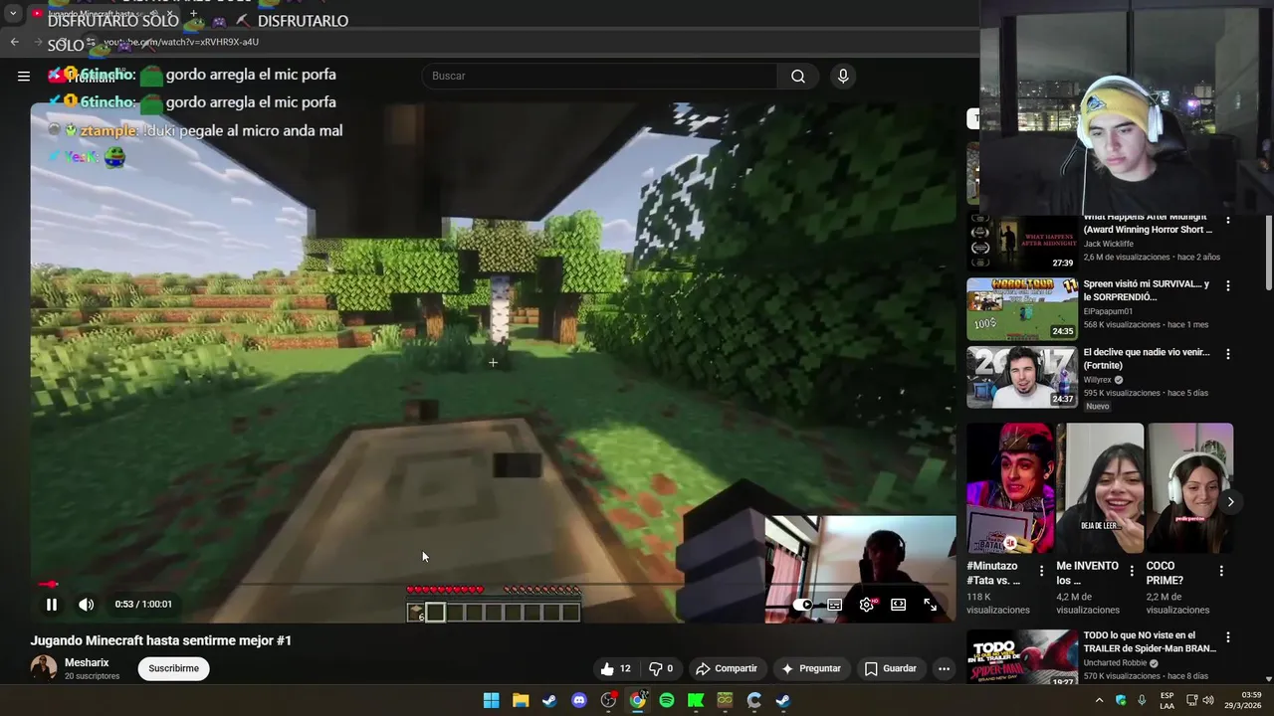1274x716 pixels.
Task: Dislike the video with thumbs down
Action: point(662,668)
